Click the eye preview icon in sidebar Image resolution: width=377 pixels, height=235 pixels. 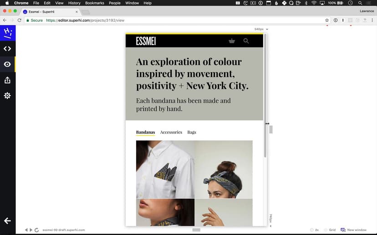click(x=7, y=64)
